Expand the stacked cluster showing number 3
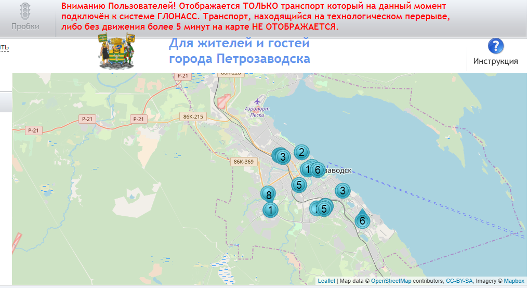 pyautogui.click(x=282, y=156)
